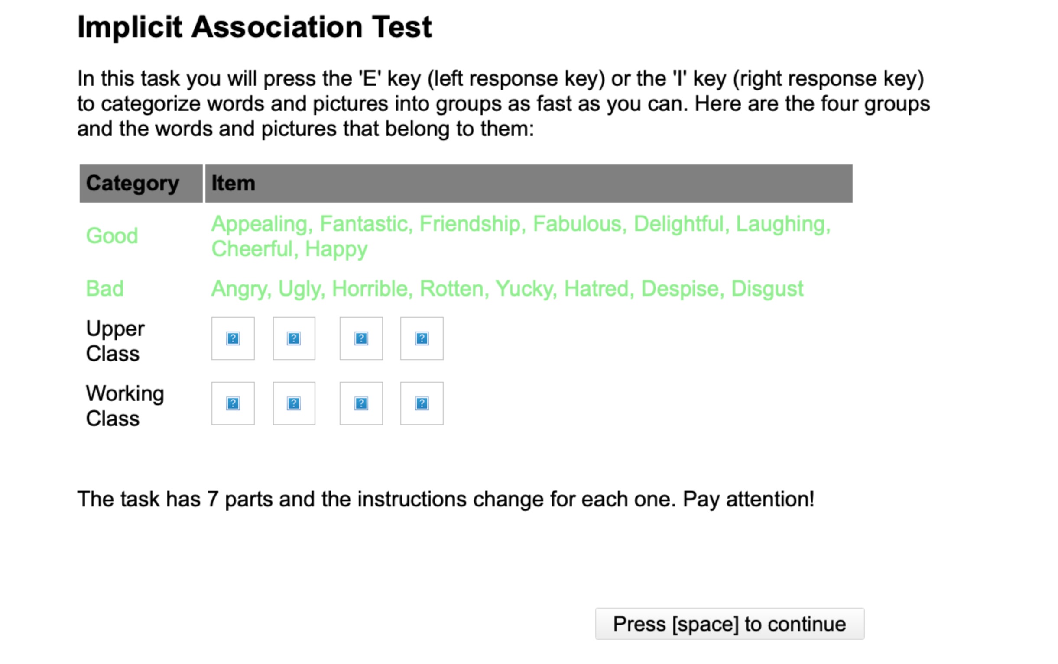Click the first Upper Class image placeholder
This screenshot has height=664, width=1058.
(233, 338)
